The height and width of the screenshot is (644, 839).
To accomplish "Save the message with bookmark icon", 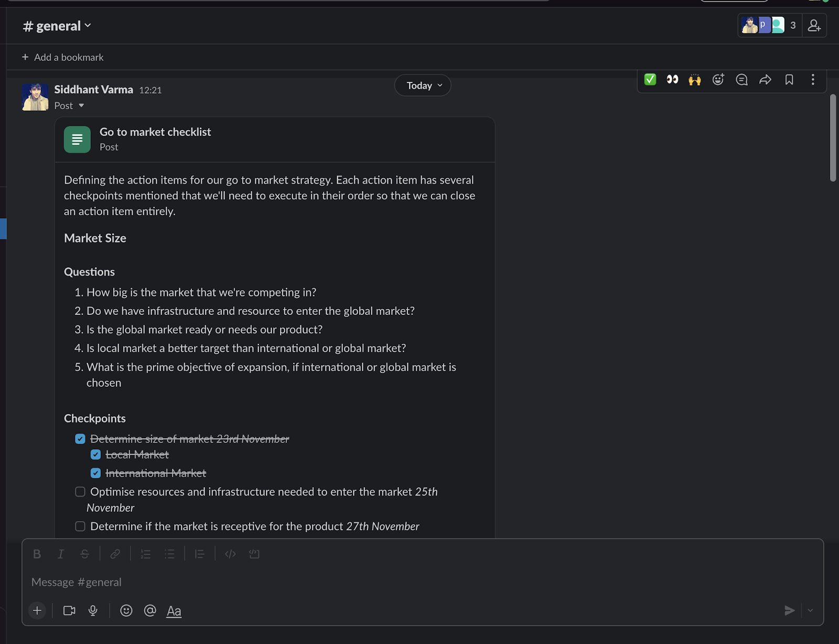I will click(x=789, y=80).
